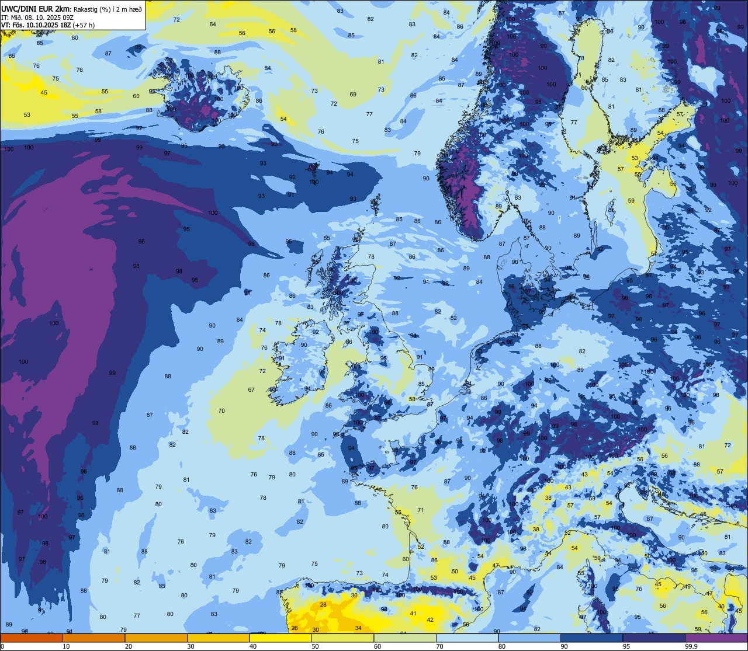Click the 95–99.9% indigo legend swatch
Image resolution: width=748 pixels, height=651 pixels.
pos(654,638)
